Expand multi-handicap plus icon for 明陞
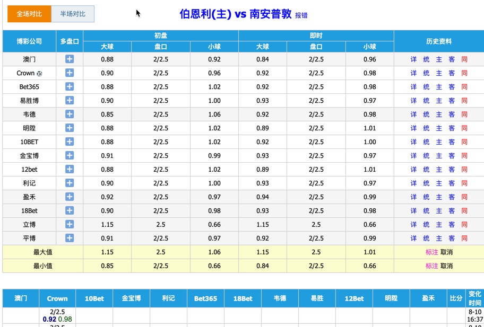Viewport: 484px width, 327px height. [x=70, y=128]
